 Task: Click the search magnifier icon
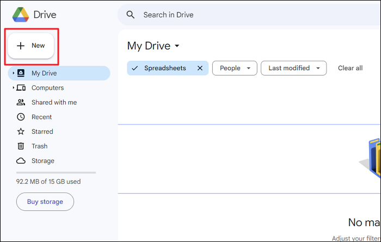point(131,15)
